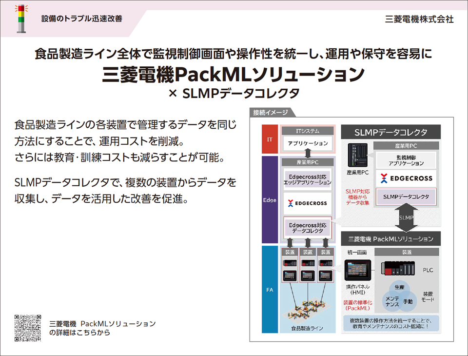Image resolution: width=468 pixels, height=356 pixels.
Task: Click the Edgecross対応 エッジアプリケーション box
Action: (307, 179)
